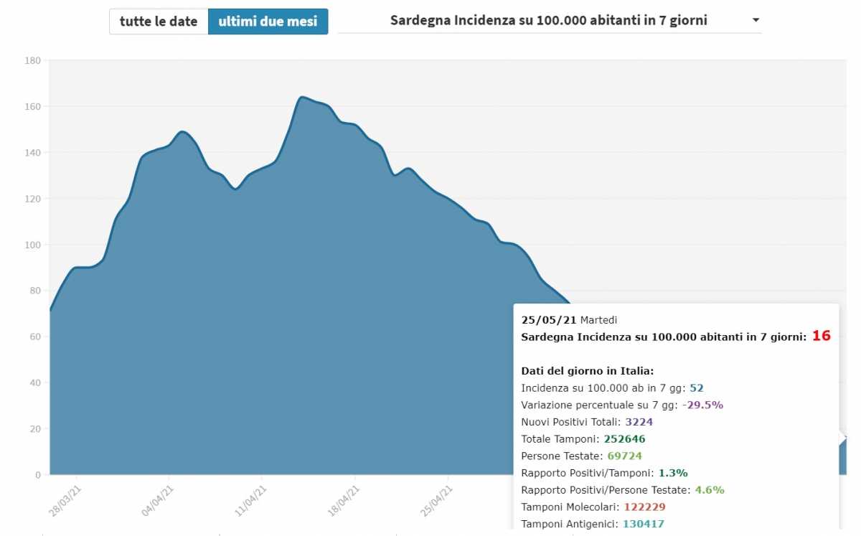Click the "Rapporto Positivi/Tamponi: 1.3%" line
861x536 pixels.
pos(604,473)
